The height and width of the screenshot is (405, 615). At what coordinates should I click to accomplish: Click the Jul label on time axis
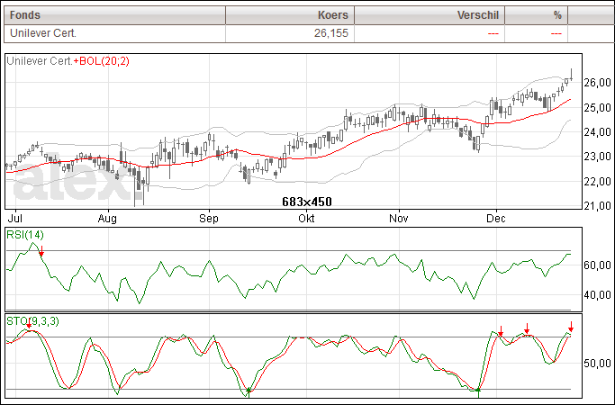(x=15, y=219)
